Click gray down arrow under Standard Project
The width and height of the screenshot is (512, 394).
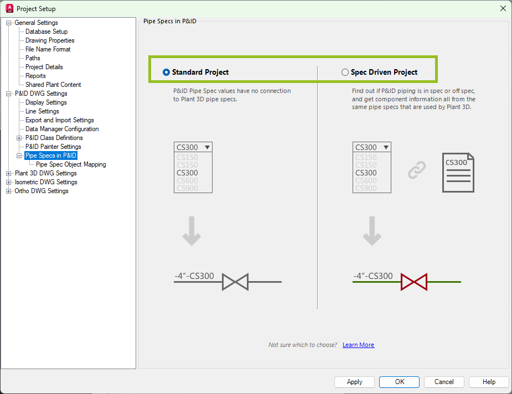pyautogui.click(x=192, y=231)
